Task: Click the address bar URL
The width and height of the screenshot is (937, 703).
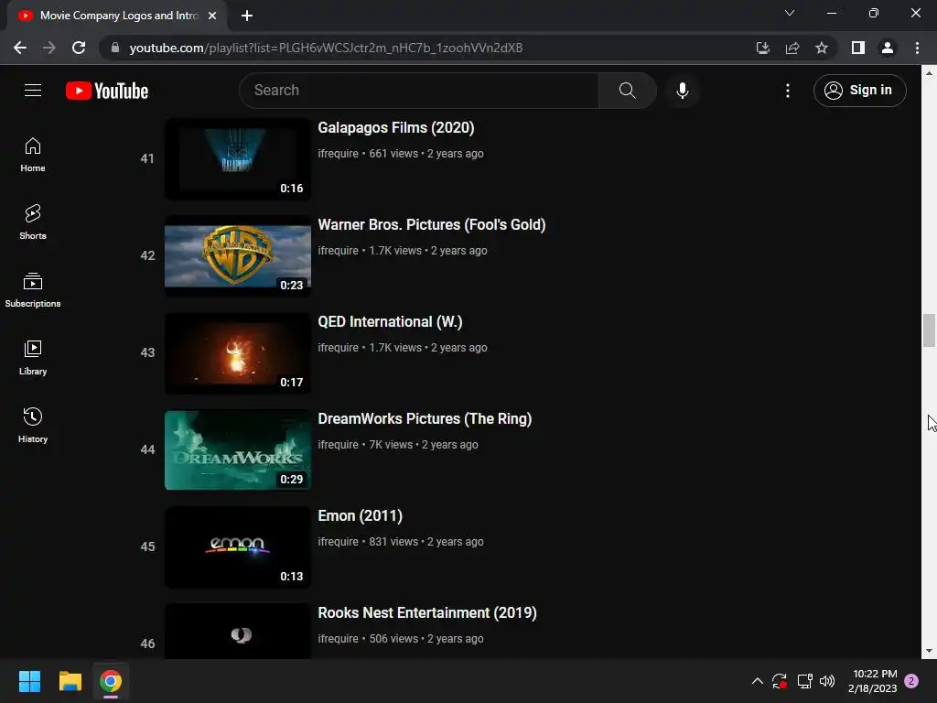Action: [326, 48]
